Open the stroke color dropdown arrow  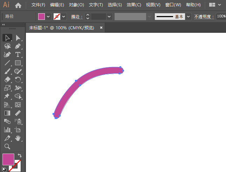click(x=63, y=17)
